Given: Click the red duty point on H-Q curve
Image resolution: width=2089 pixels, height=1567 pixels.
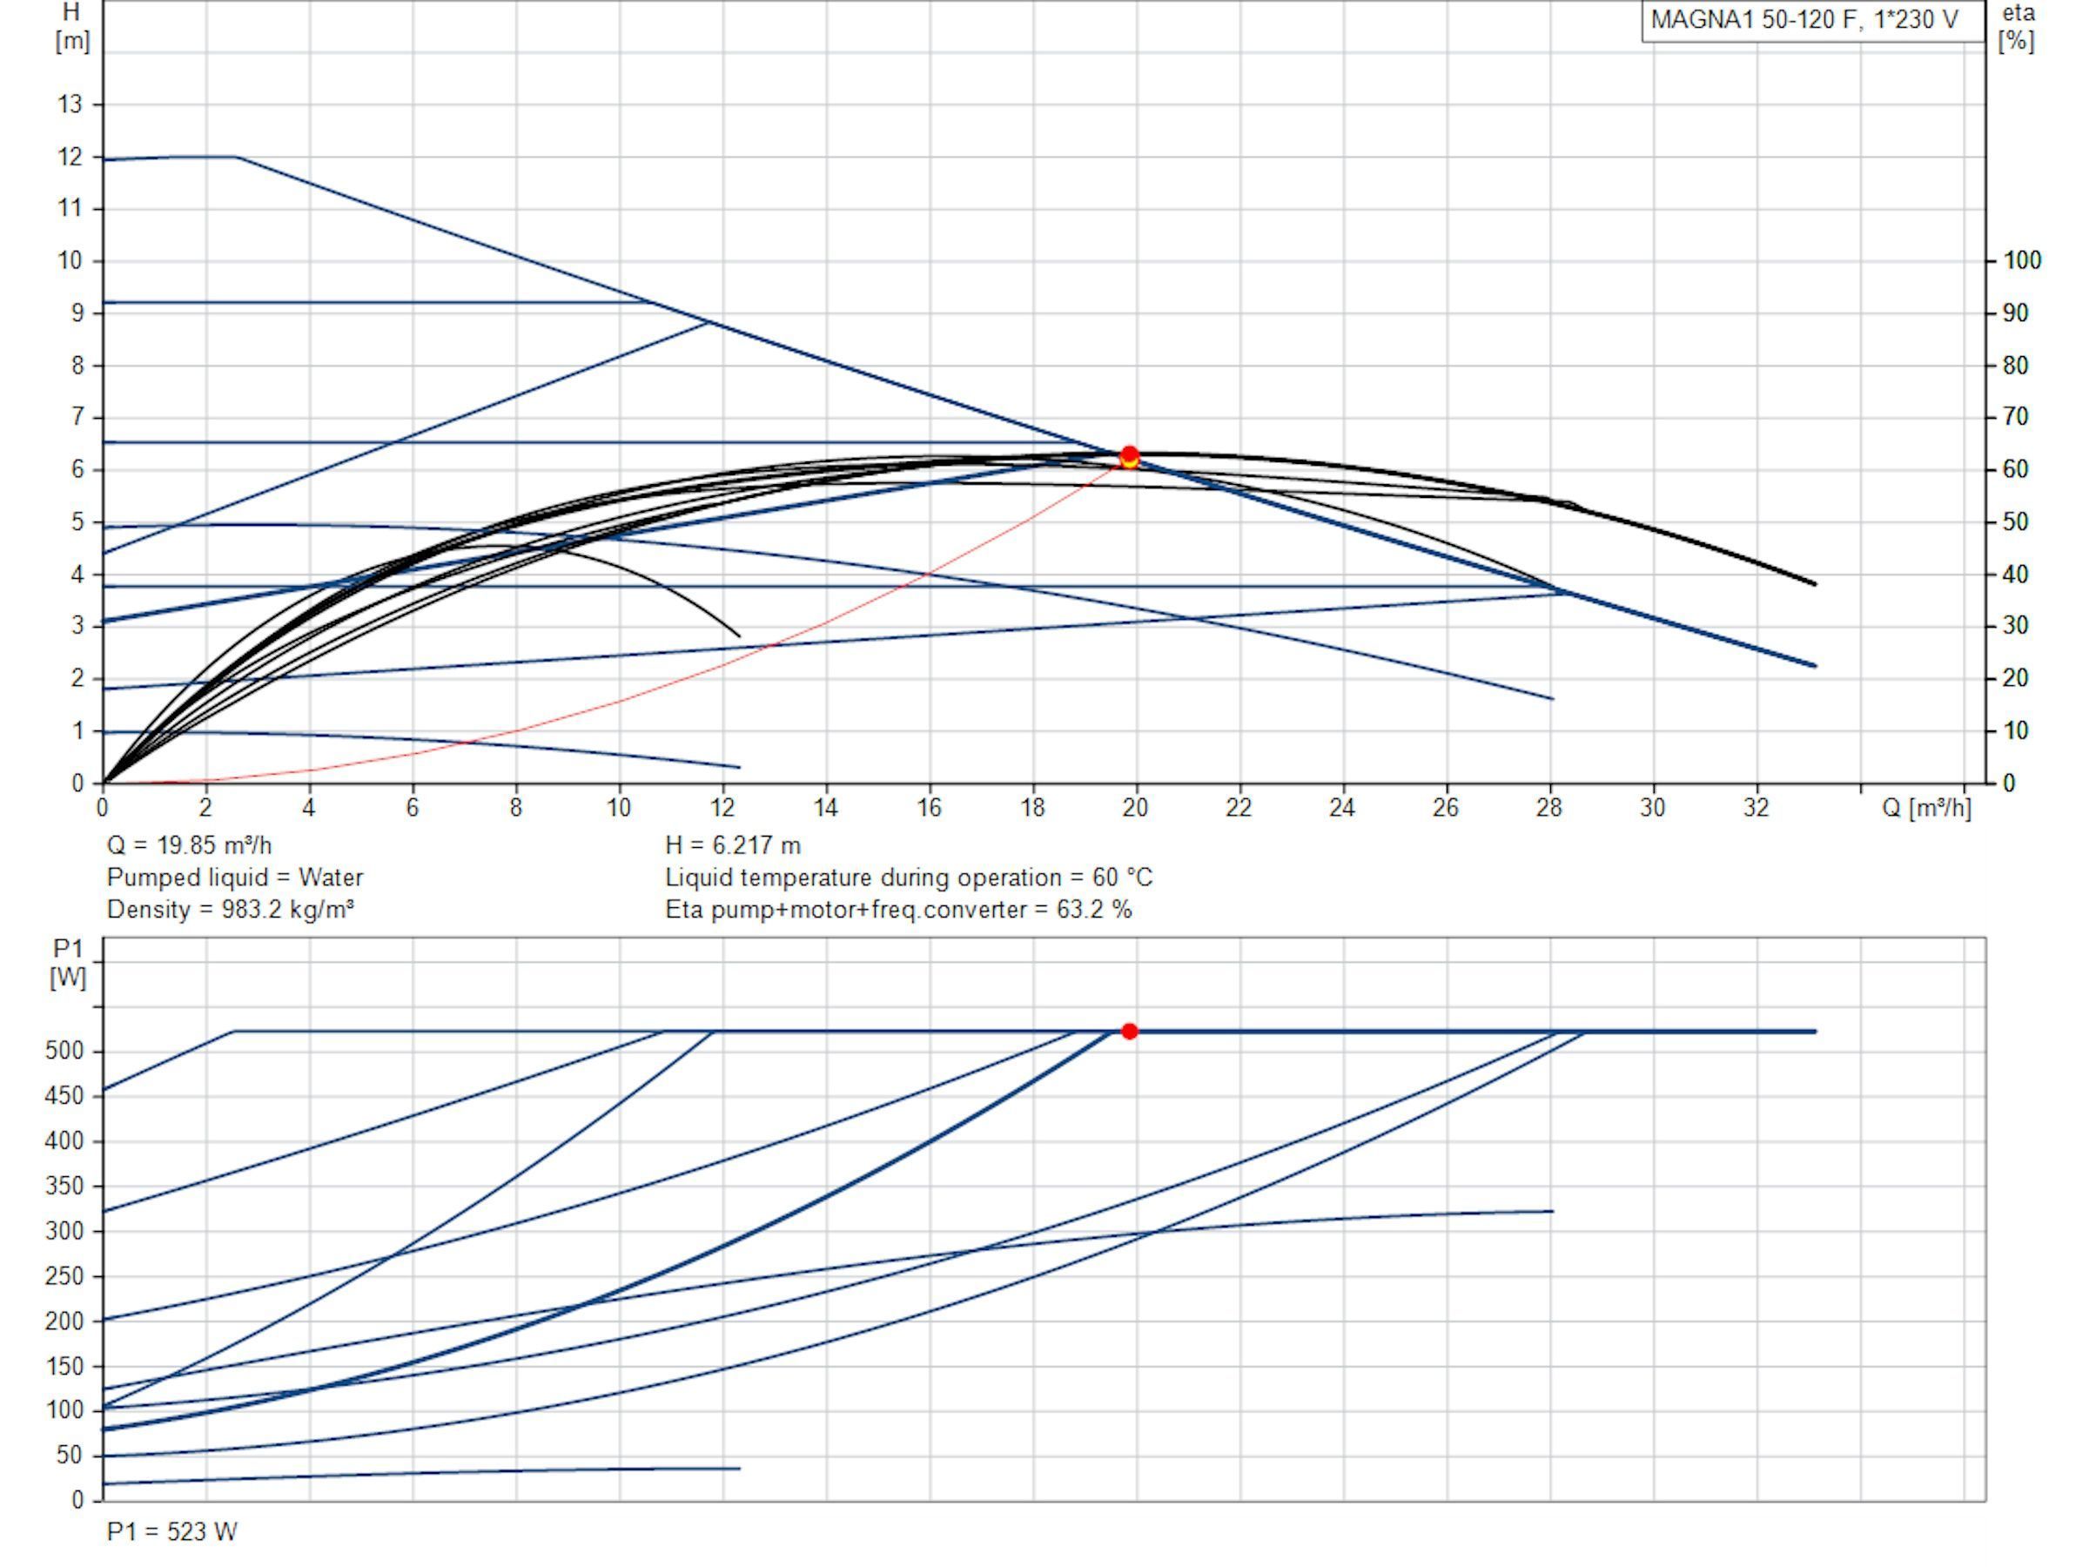Looking at the screenshot, I should coord(1130,454).
